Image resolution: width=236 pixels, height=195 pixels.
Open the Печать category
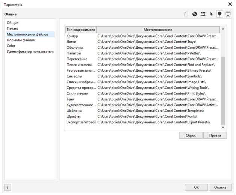tap(12, 28)
